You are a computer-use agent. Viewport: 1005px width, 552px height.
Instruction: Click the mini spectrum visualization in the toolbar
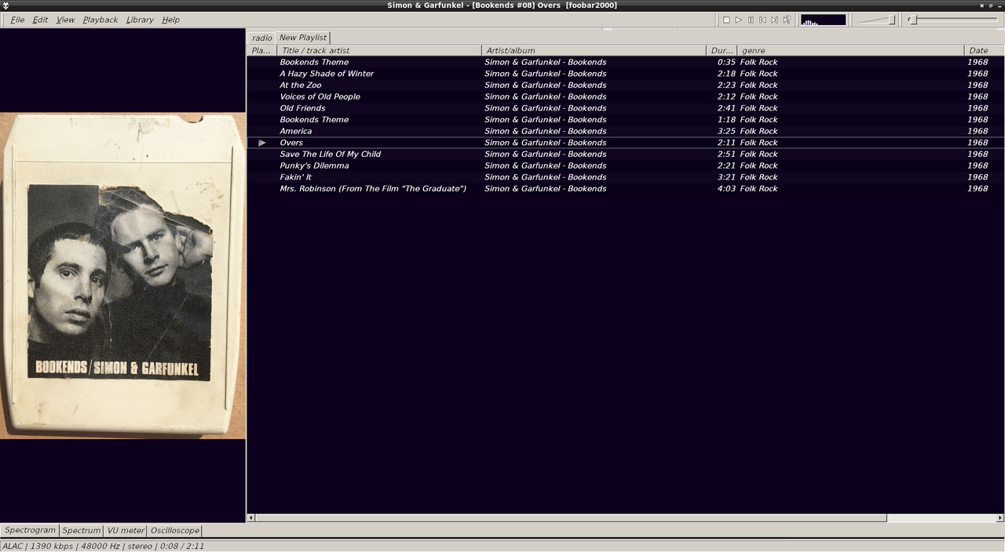pyautogui.click(x=823, y=20)
